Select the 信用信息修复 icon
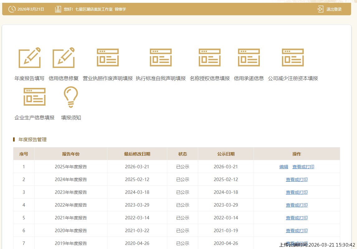The image size is (357, 249). pos(63,57)
